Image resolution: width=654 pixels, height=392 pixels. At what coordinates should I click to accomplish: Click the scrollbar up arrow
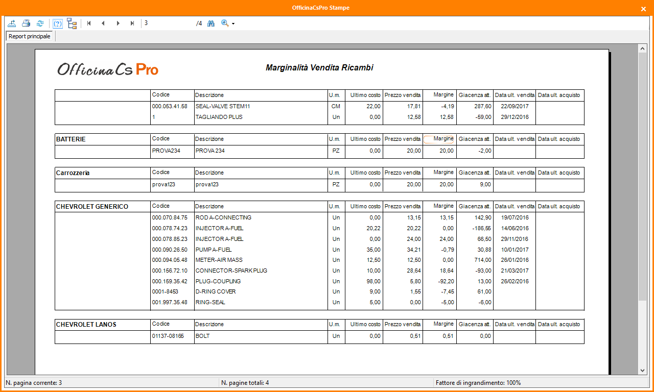pos(642,48)
